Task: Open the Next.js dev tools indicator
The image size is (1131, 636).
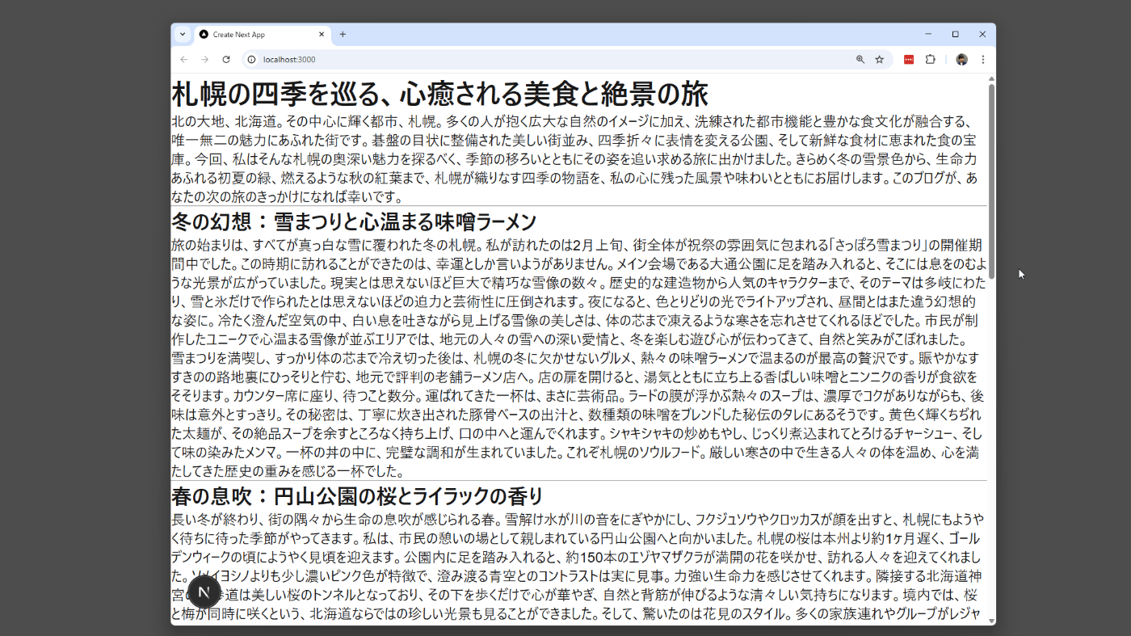Action: click(x=204, y=592)
